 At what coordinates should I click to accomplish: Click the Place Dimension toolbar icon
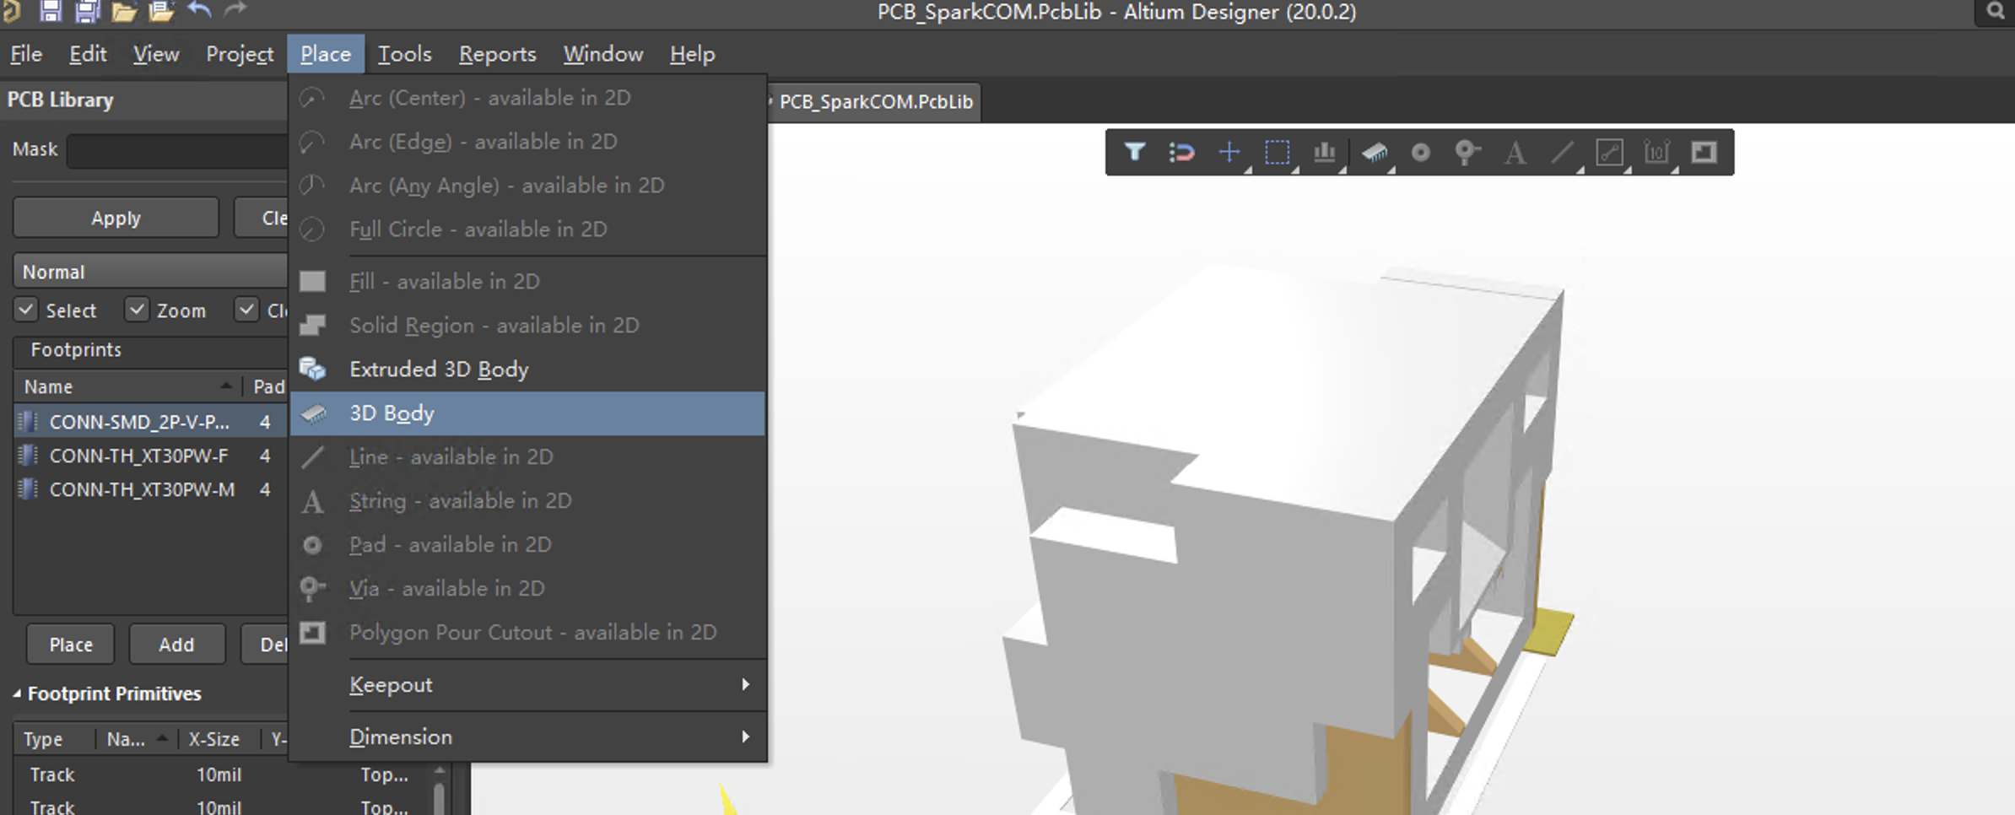click(1656, 153)
